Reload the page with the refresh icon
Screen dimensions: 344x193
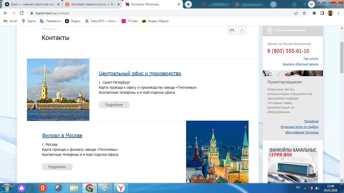22,13
